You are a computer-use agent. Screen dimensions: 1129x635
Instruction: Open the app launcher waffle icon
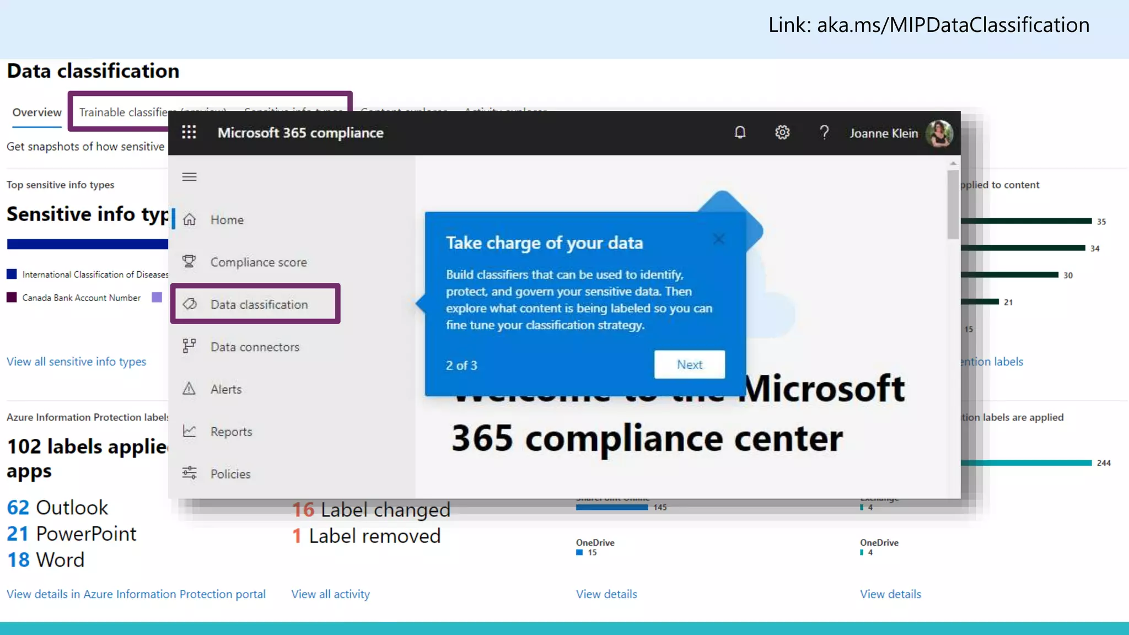(x=189, y=132)
